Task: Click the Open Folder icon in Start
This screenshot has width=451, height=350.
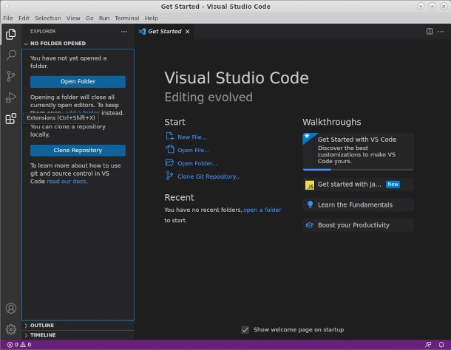Action: pyautogui.click(x=170, y=162)
